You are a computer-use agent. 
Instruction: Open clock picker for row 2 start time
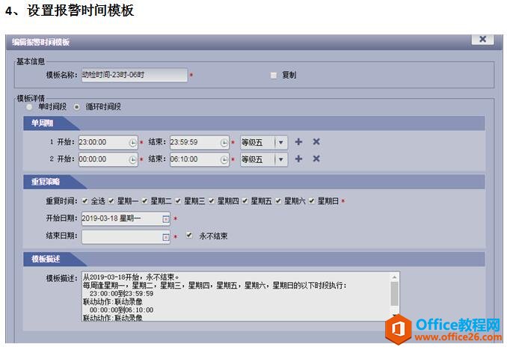point(132,159)
